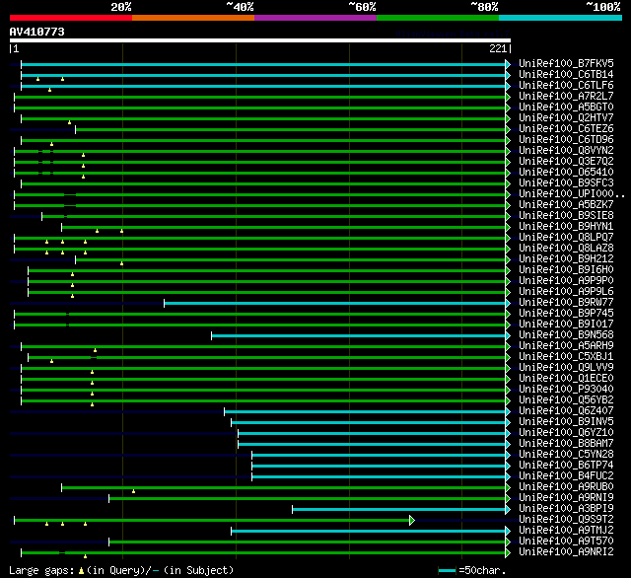Image resolution: width=631 pixels, height=578 pixels.
Task: Click UniRef100_B9SIE8 hit name
Action: coord(566,216)
